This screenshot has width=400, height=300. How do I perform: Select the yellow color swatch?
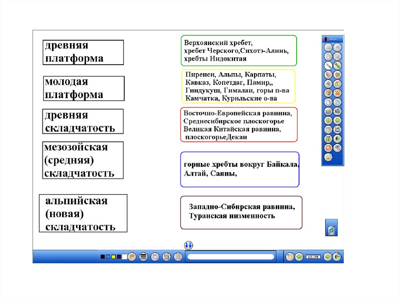point(114,257)
